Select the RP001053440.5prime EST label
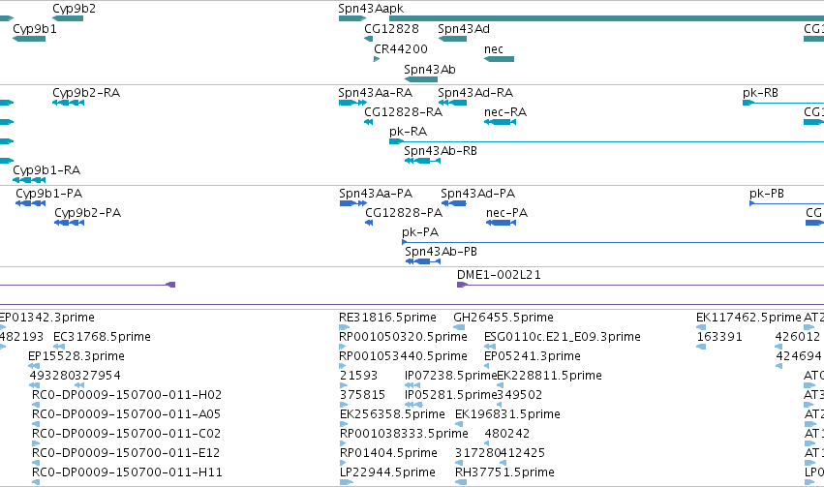Viewport: 824px width, 487px height. click(x=403, y=356)
